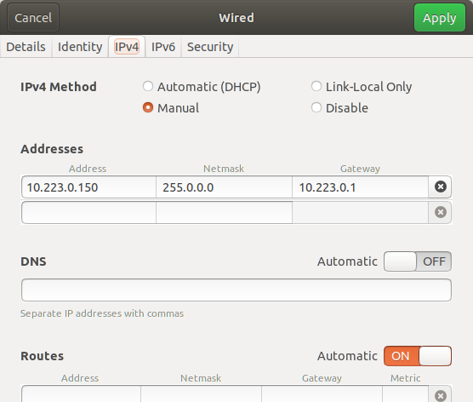Turn on Automatic DNS switch
This screenshot has width=473, height=402.
pyautogui.click(x=418, y=261)
